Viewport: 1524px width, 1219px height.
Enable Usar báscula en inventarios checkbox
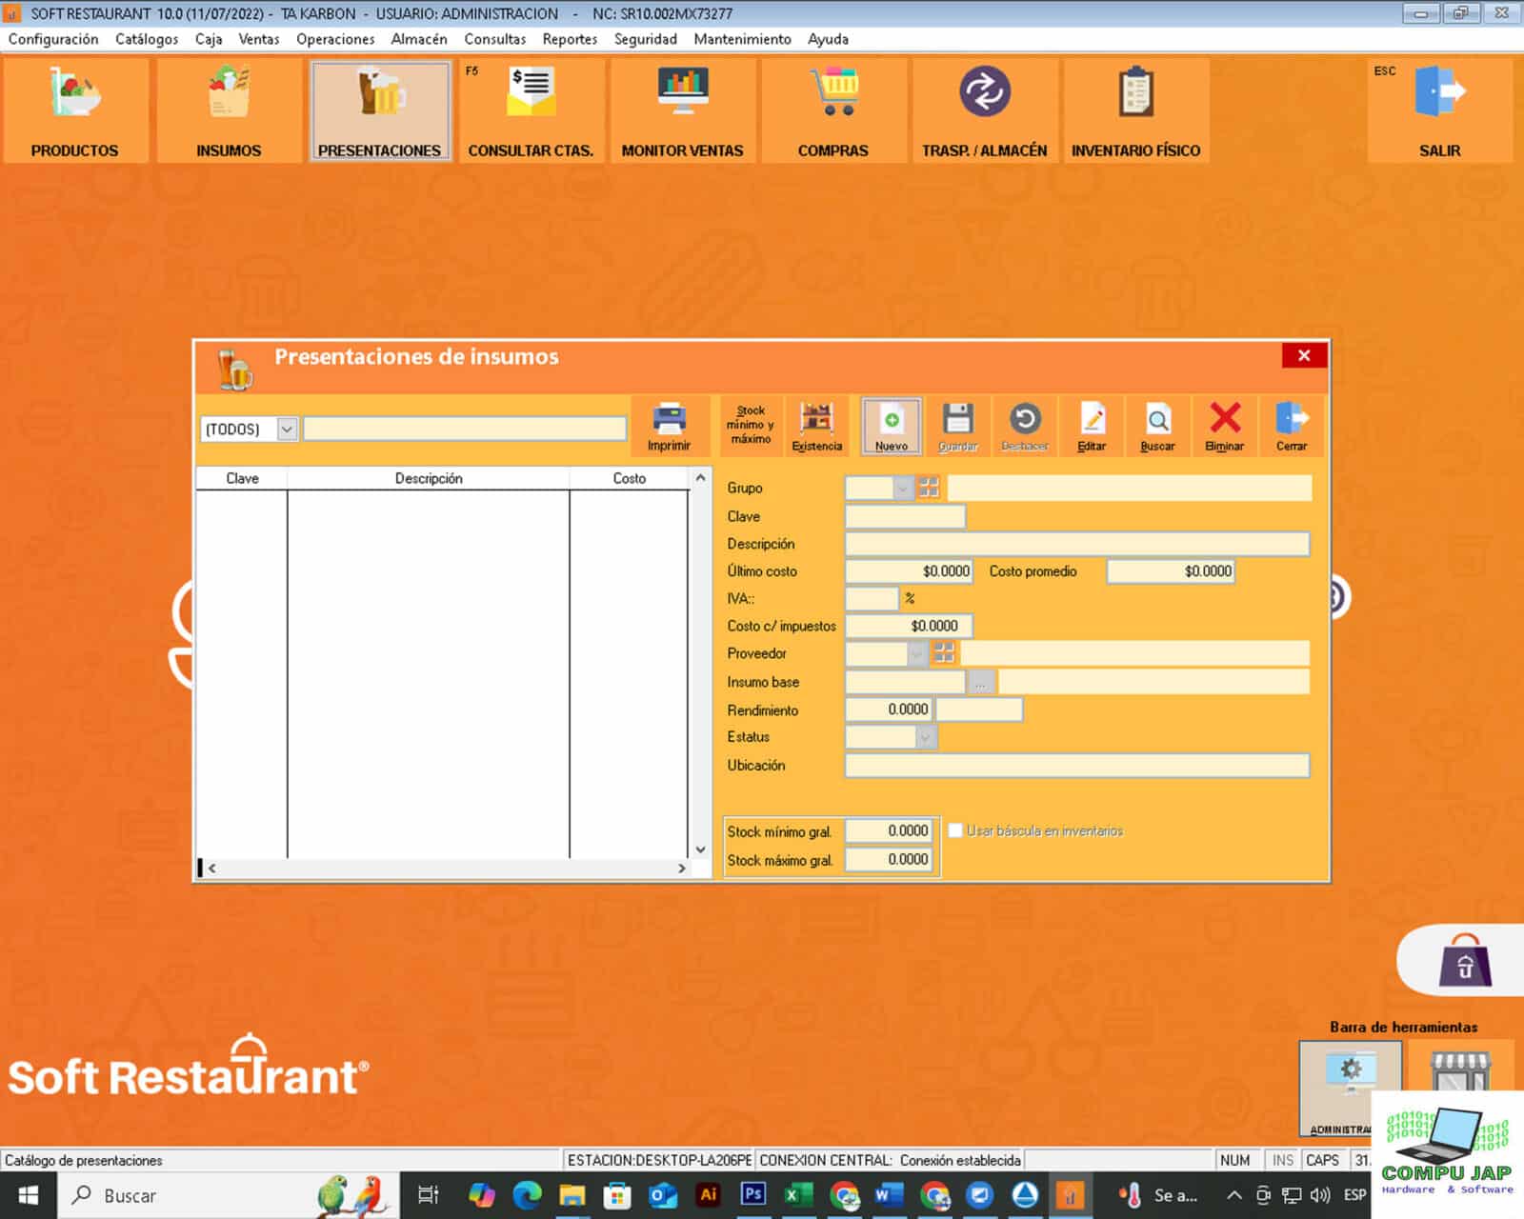click(955, 830)
